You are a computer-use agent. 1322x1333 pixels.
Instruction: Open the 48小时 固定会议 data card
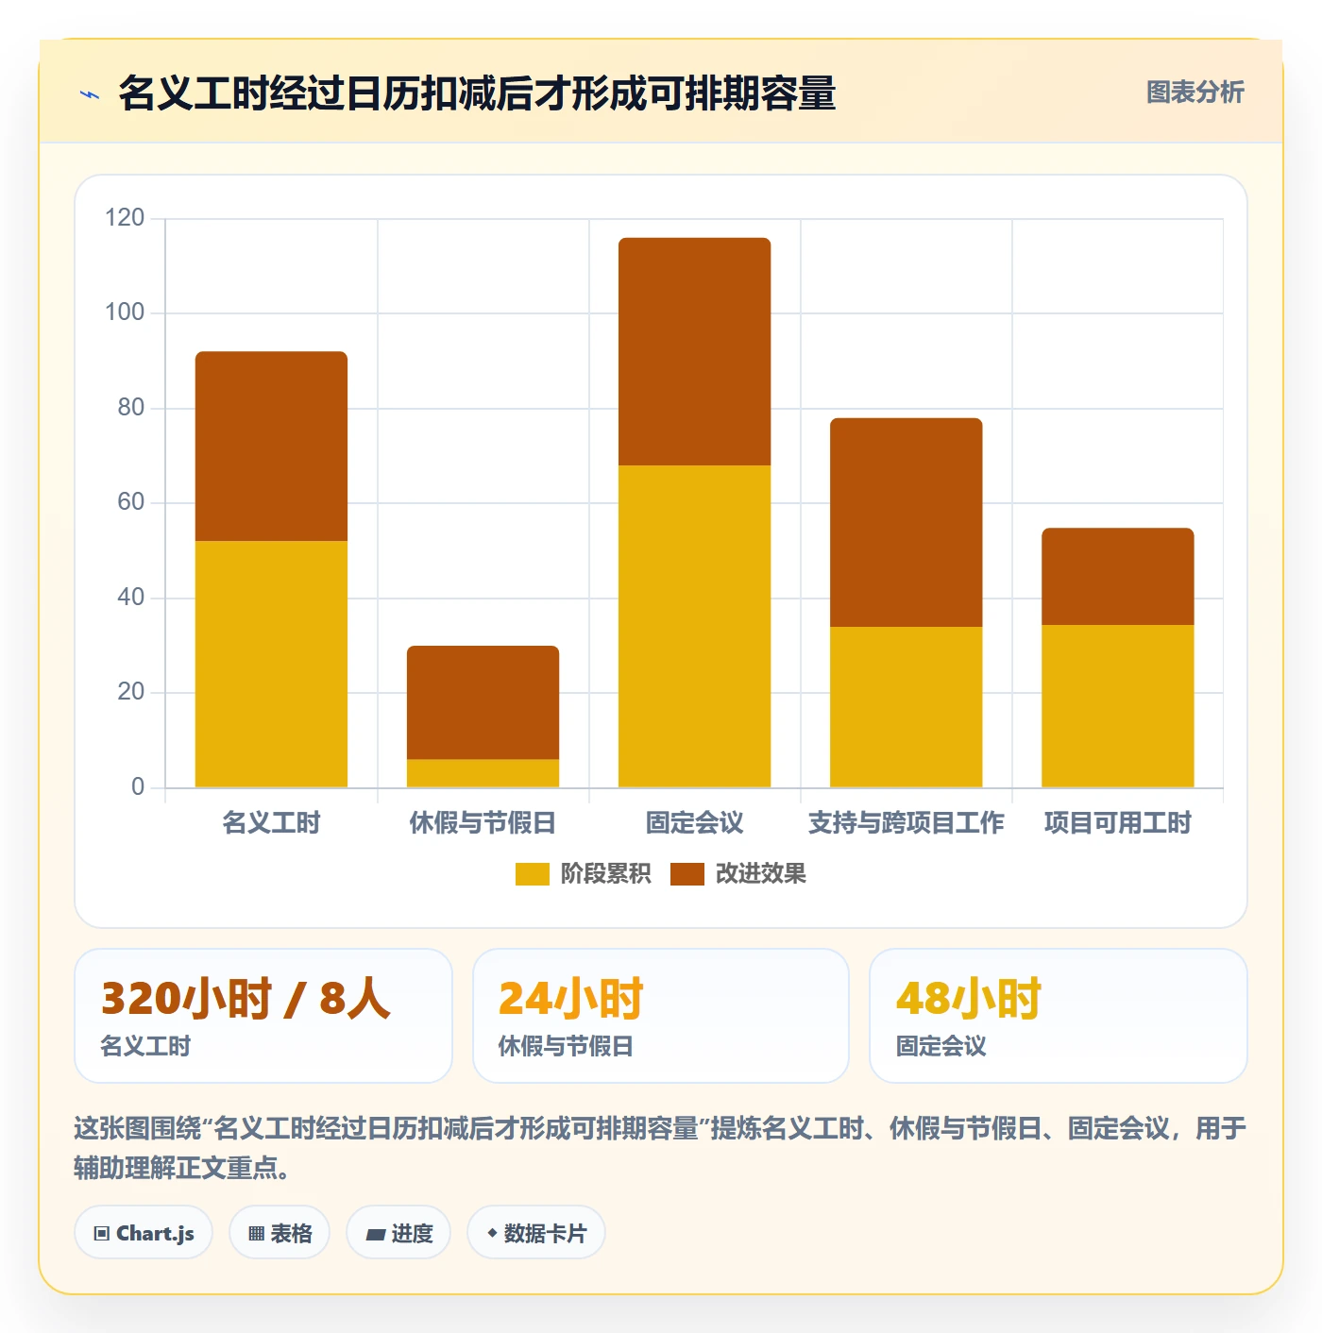click(1059, 1016)
